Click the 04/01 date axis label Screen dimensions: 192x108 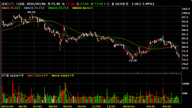(167, 106)
